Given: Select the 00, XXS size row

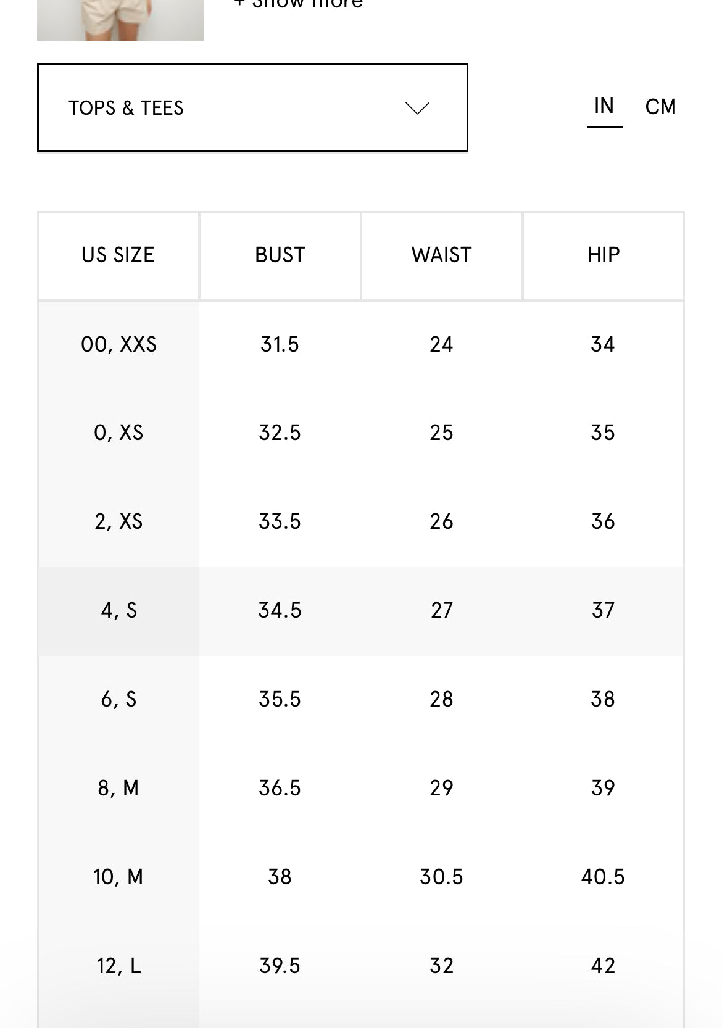Looking at the screenshot, I should (118, 344).
